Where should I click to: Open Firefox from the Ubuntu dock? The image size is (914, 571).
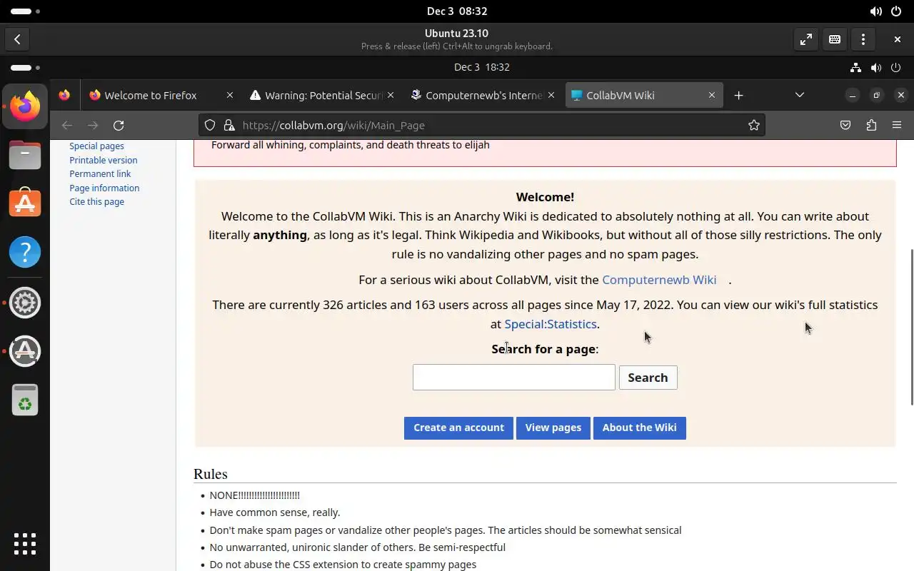pyautogui.click(x=25, y=106)
